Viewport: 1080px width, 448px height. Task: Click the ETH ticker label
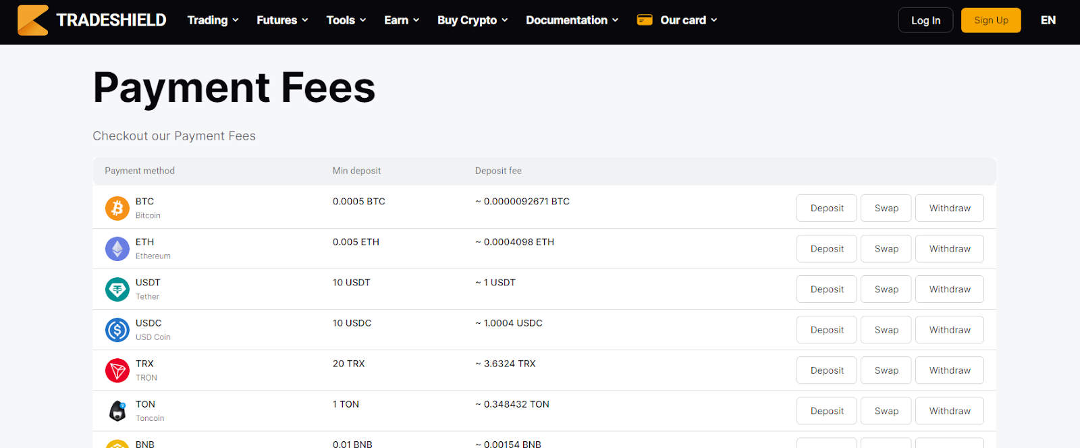click(x=144, y=242)
